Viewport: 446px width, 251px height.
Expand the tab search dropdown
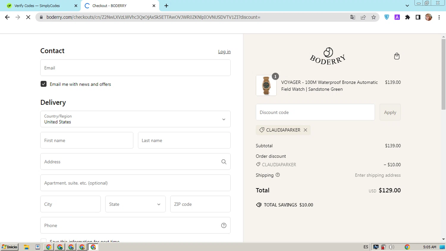tap(407, 6)
